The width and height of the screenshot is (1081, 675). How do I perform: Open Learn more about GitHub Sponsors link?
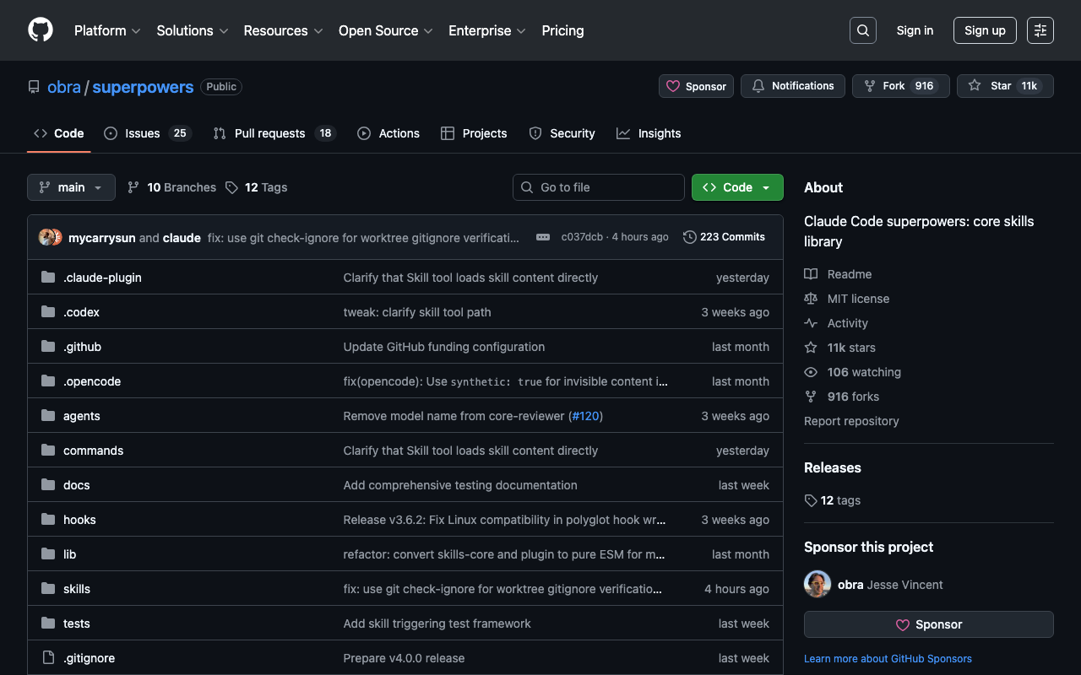[x=888, y=658]
